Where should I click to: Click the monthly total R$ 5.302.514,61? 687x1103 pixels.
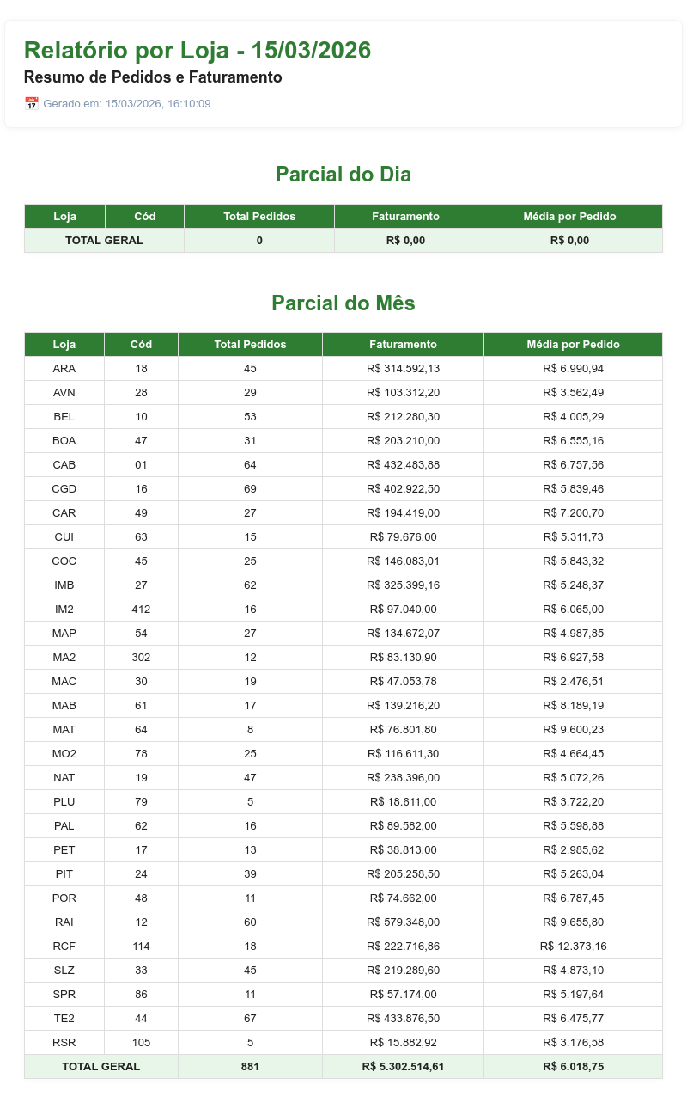pos(403,1067)
